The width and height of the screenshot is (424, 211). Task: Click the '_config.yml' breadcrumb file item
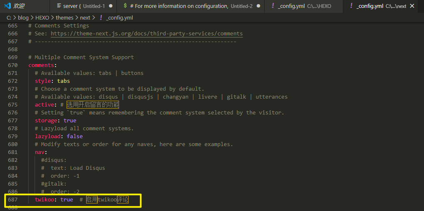click(x=119, y=18)
